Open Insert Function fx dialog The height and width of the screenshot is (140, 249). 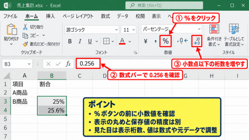click(68, 64)
